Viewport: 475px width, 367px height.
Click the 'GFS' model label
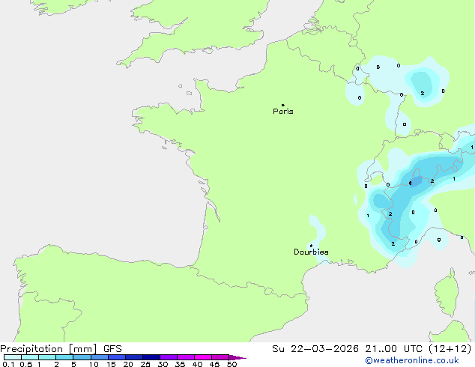(x=112, y=349)
